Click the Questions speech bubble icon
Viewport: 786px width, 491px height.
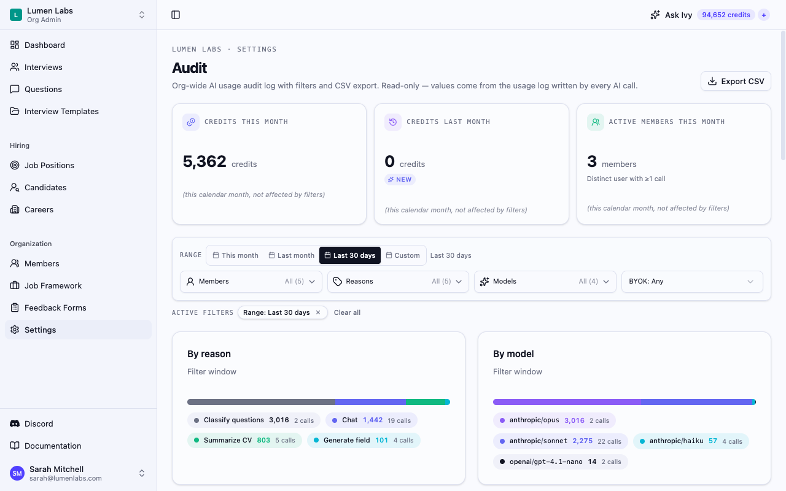point(15,89)
